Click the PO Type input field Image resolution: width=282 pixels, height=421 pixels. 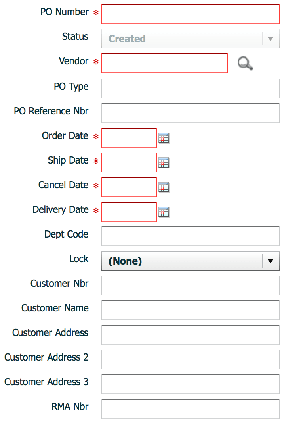[x=190, y=88]
